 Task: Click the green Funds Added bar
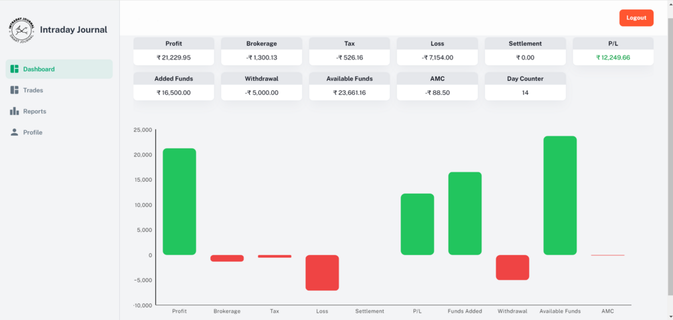click(x=465, y=214)
